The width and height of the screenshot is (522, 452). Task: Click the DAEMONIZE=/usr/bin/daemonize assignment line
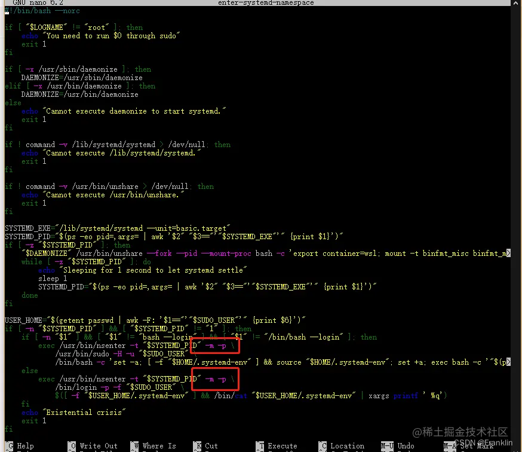[80, 94]
